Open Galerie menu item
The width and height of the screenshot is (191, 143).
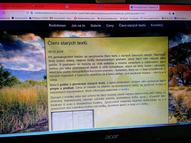pyautogui.click(x=96, y=26)
